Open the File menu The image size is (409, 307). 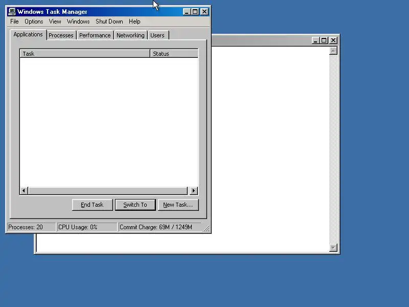coord(14,21)
